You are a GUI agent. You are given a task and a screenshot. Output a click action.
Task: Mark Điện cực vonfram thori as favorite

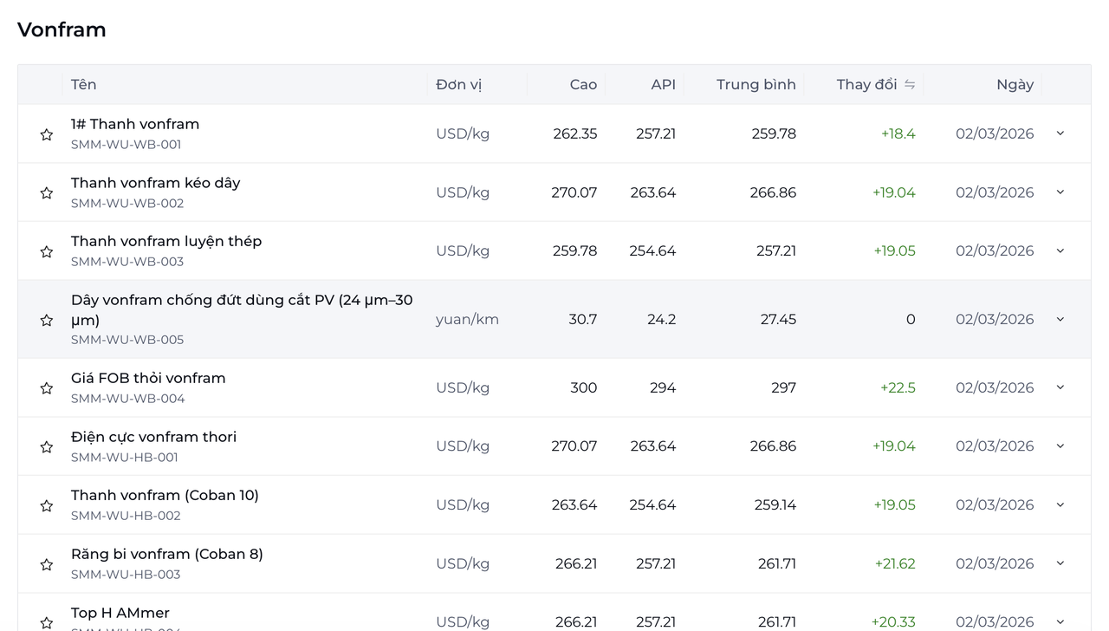pyautogui.click(x=47, y=446)
